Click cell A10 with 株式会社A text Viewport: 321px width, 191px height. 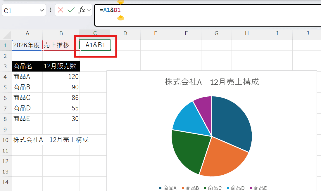(26, 140)
